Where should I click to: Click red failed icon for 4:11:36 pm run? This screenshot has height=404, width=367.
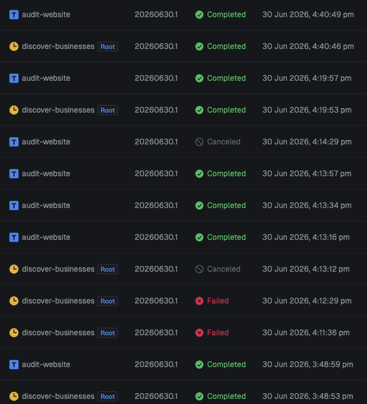click(199, 333)
